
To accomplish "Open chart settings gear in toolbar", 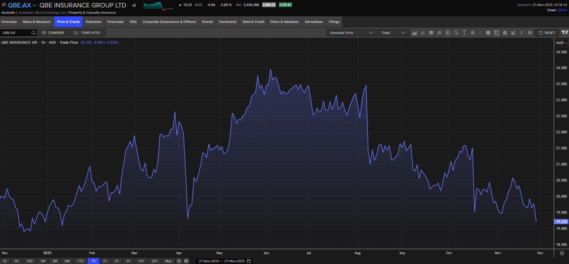I will tap(530, 33).
